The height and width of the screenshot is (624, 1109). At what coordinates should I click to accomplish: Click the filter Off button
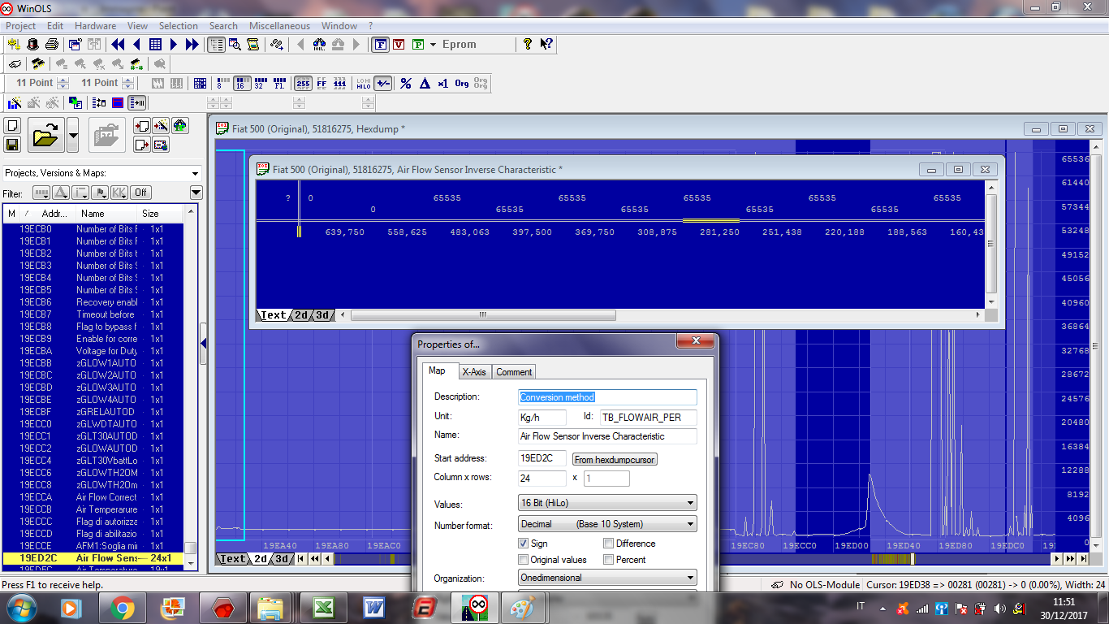[x=141, y=193]
